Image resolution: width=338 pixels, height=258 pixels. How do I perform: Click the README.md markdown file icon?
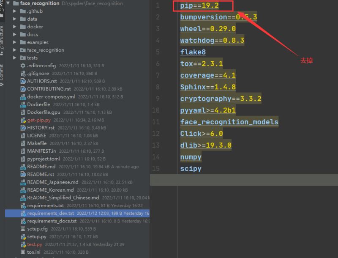[x=23, y=167]
